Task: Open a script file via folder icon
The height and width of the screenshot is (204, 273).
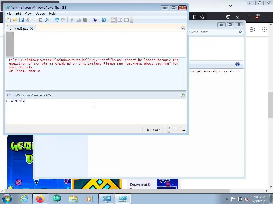Action: coord(15,20)
